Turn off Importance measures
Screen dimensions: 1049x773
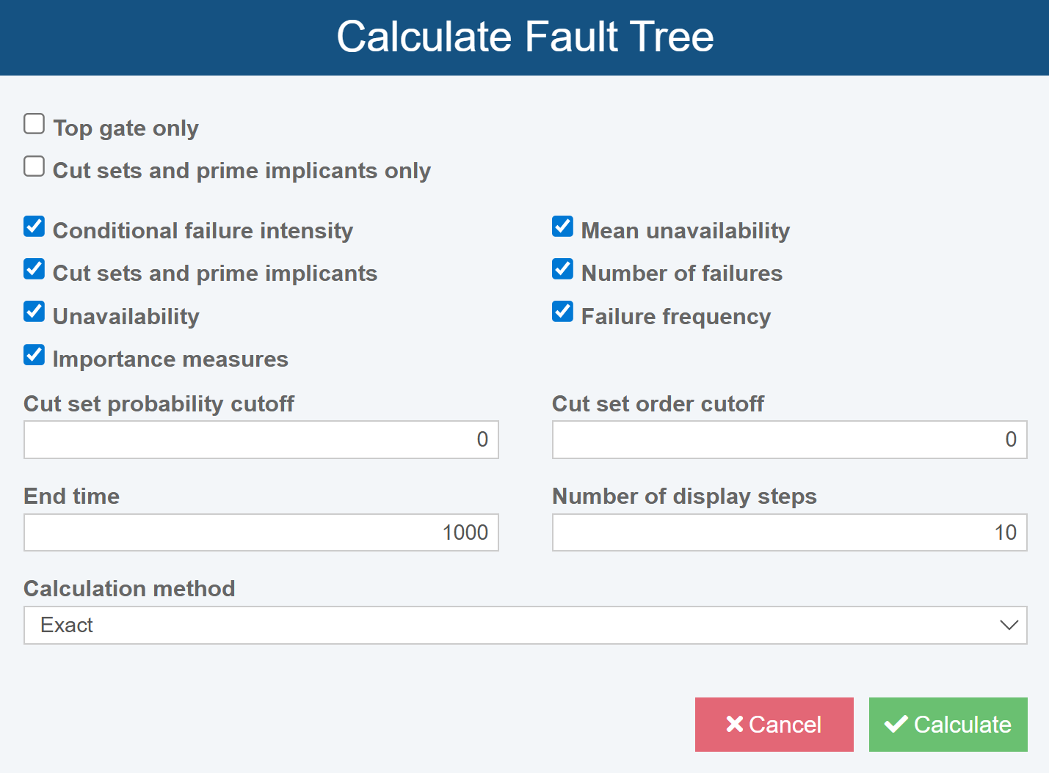point(35,355)
